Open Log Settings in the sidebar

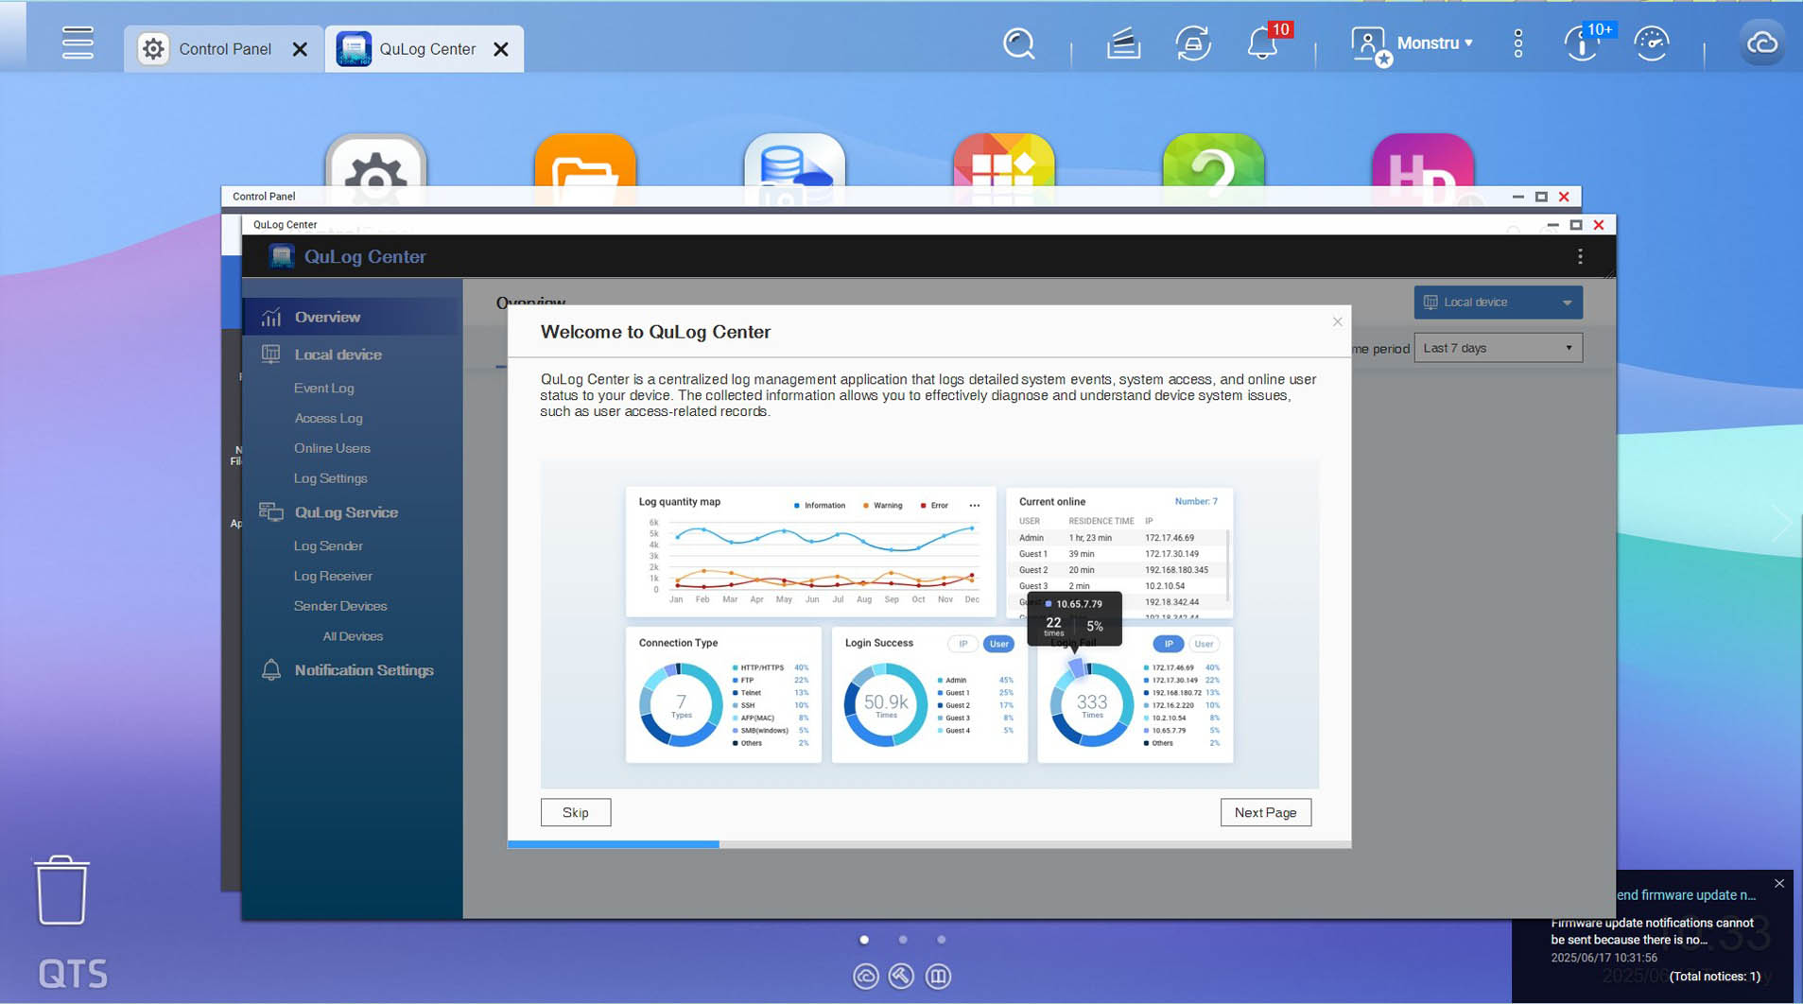pos(330,478)
